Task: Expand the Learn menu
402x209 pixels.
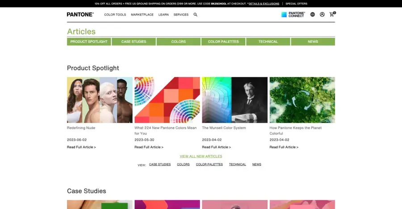Action: [163, 15]
